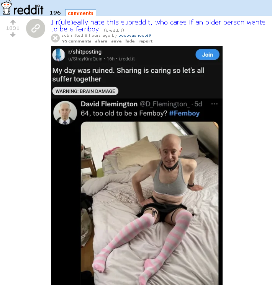272x285 pixels.
Task: Click the blue Join button
Action: pyautogui.click(x=207, y=55)
